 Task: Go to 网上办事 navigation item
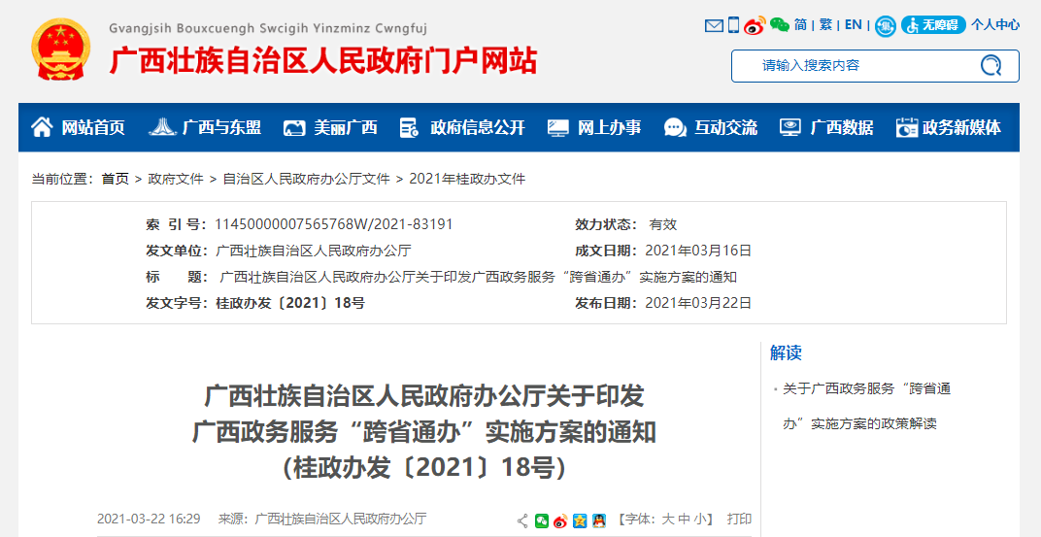594,127
